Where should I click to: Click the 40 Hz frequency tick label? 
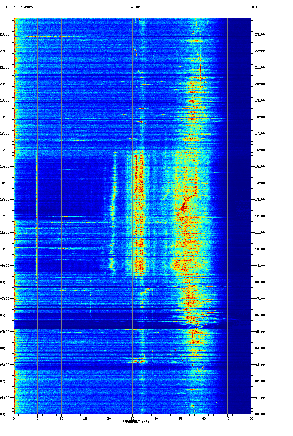point(204,419)
